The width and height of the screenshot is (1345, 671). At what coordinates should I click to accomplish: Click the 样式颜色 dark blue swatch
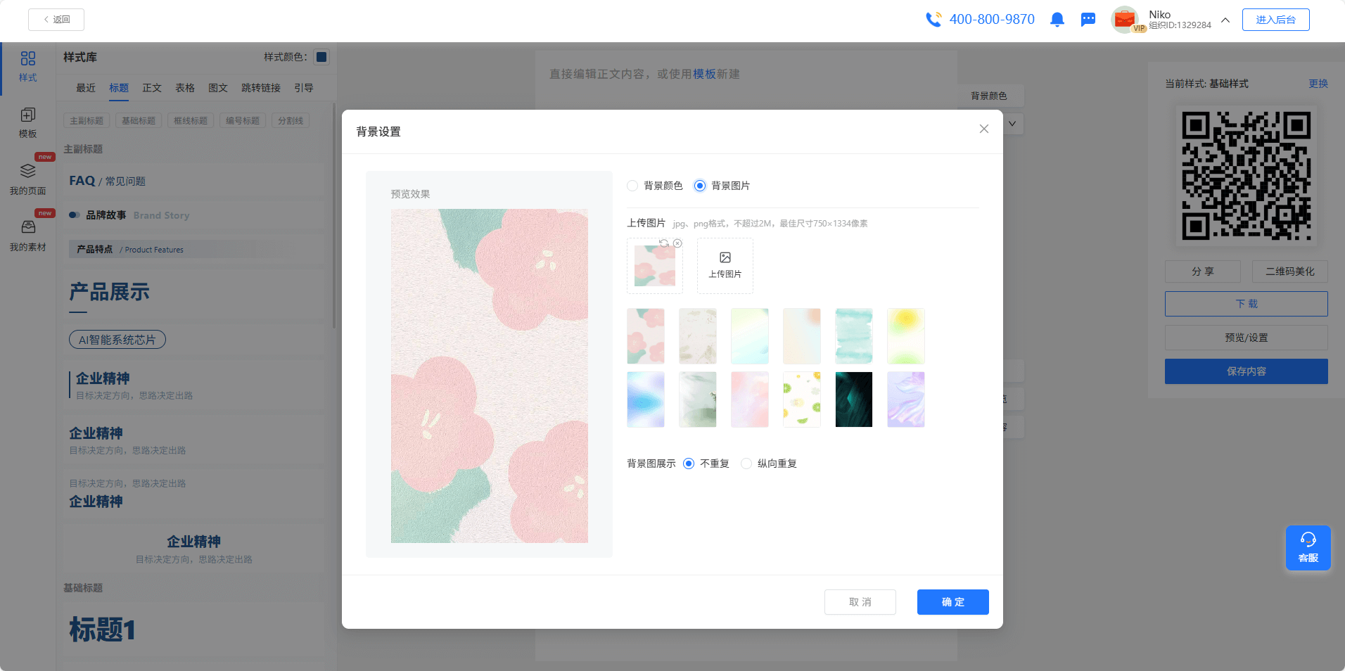pyautogui.click(x=321, y=57)
